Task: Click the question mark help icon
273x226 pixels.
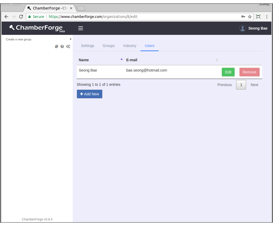Action: pyautogui.click(x=62, y=46)
